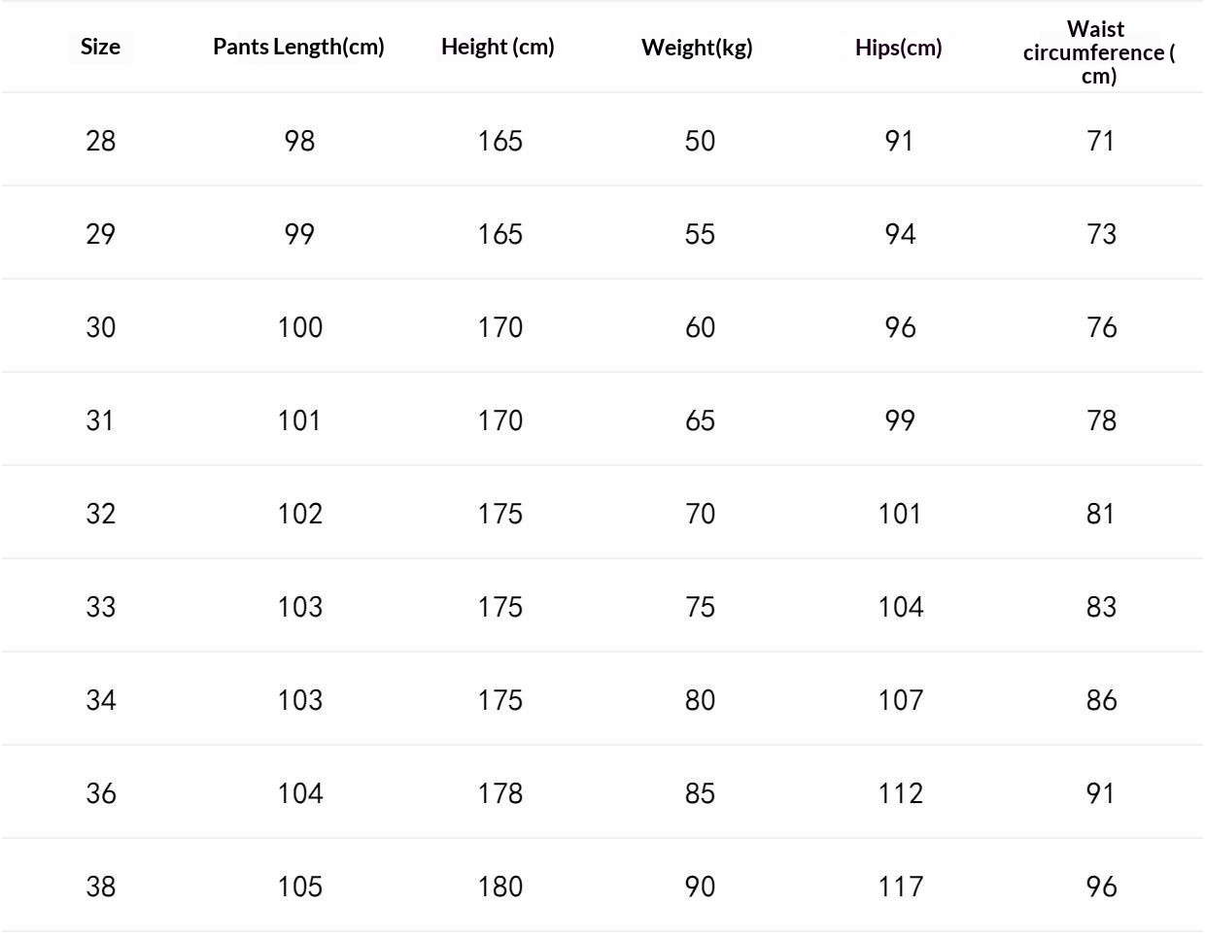This screenshot has height=938, width=1205.
Task: Select size 34 in the Size column
Action: (100, 700)
